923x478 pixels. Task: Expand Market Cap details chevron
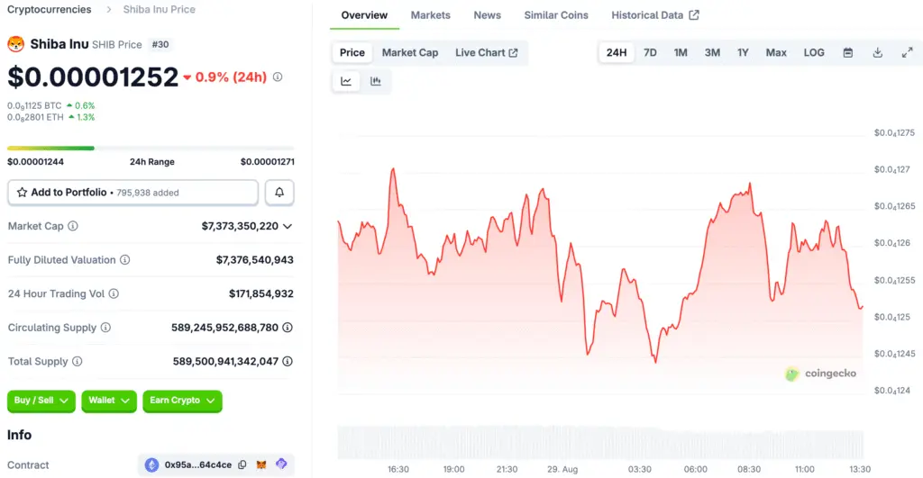pos(288,226)
